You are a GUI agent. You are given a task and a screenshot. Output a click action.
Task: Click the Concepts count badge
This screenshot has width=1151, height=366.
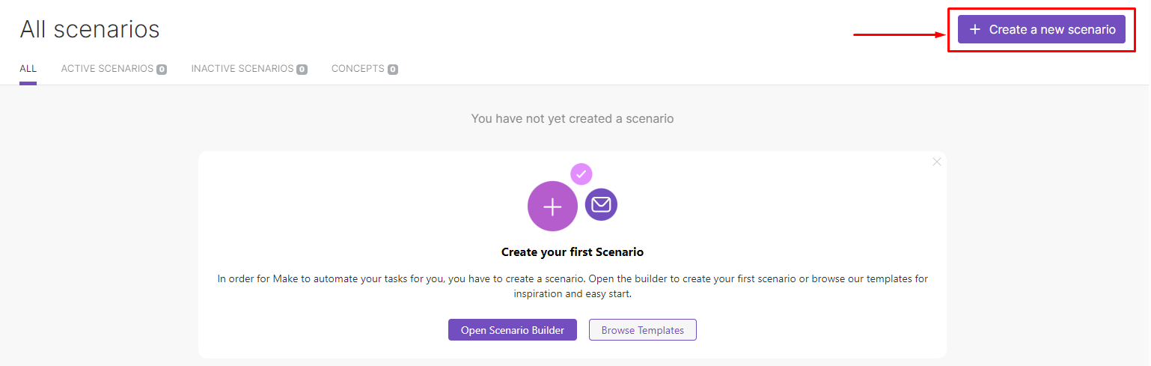393,70
